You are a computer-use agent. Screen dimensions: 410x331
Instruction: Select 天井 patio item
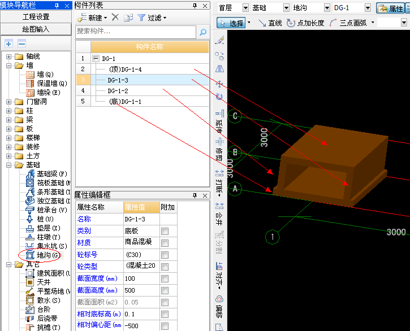click(x=38, y=282)
